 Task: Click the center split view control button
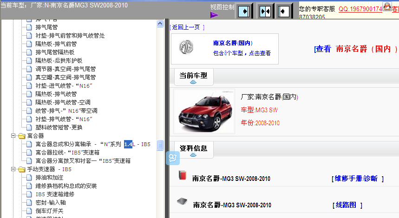tap(265, 12)
